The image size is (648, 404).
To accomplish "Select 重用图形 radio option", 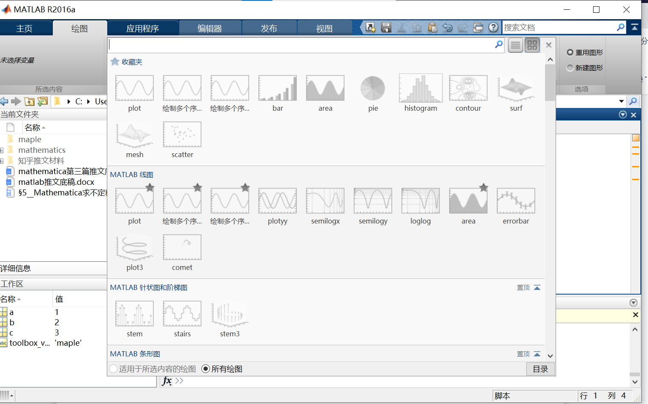I will click(x=570, y=52).
